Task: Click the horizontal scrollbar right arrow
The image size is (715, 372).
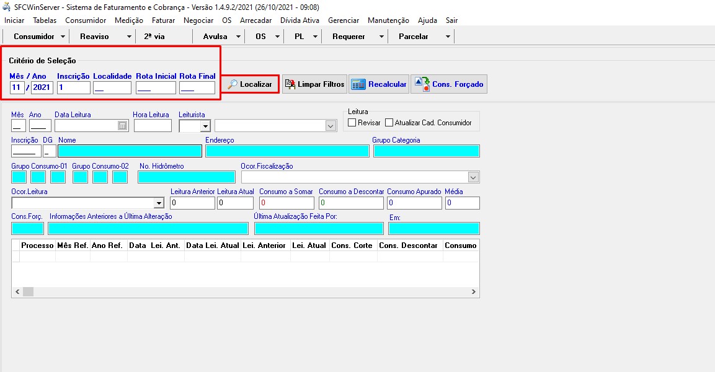Action: pyautogui.click(x=473, y=291)
